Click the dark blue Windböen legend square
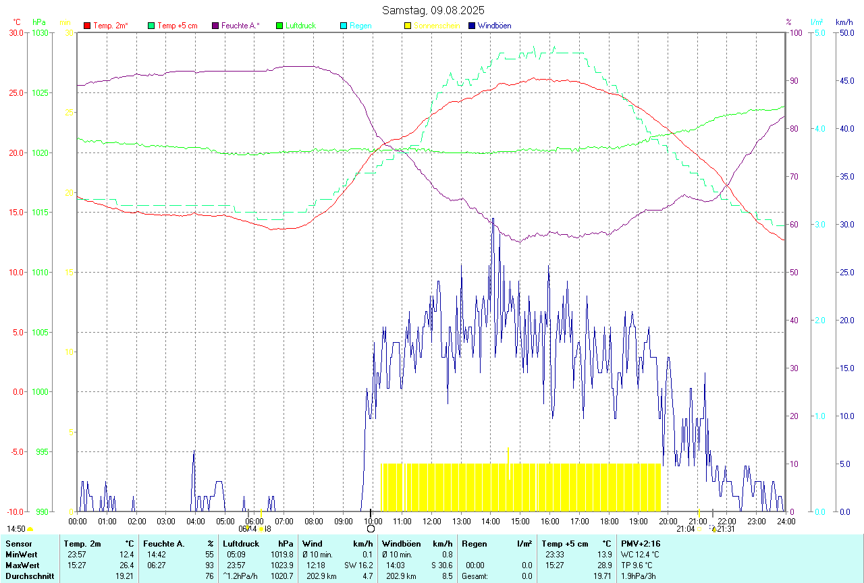Image resolution: width=864 pixels, height=583 pixels. 472,26
